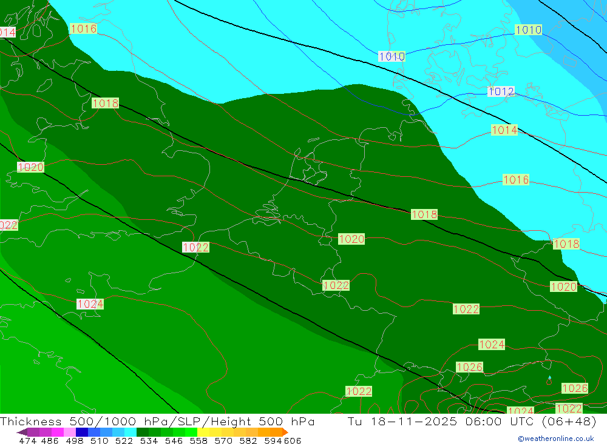Click the Tu 18-11-2025 06:00 UTC timestamp
This screenshot has height=444, width=607.
pos(441,421)
